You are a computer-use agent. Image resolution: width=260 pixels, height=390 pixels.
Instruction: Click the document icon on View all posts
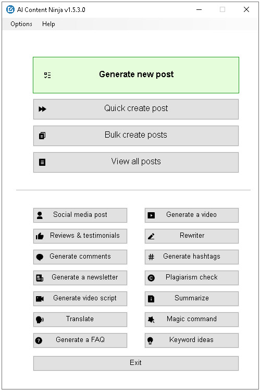click(x=42, y=162)
